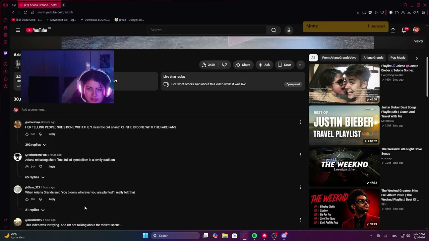Open more actions menu beside Save
The image size is (429, 241).
pos(301,65)
